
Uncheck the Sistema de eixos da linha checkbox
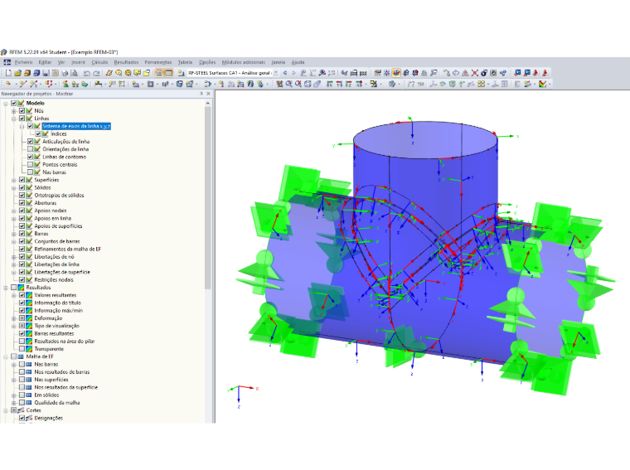(x=30, y=126)
